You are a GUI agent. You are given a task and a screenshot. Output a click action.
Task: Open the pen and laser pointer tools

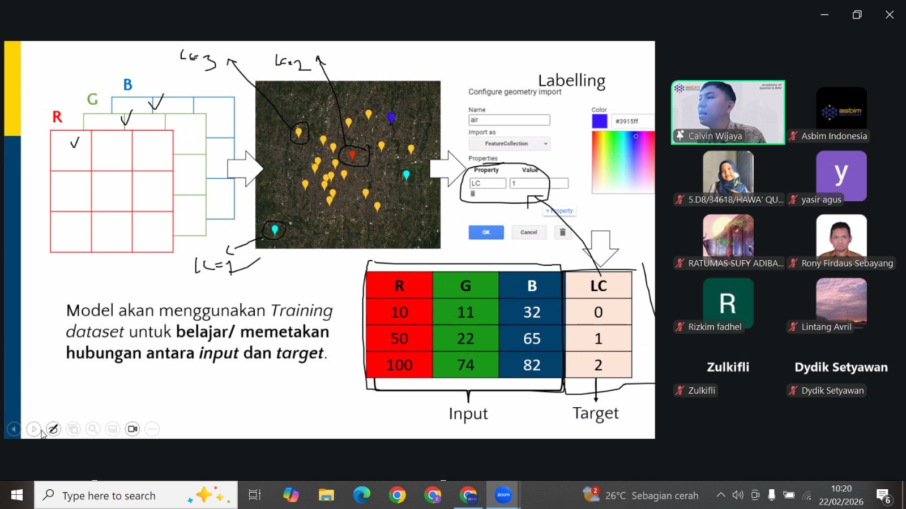coord(53,429)
